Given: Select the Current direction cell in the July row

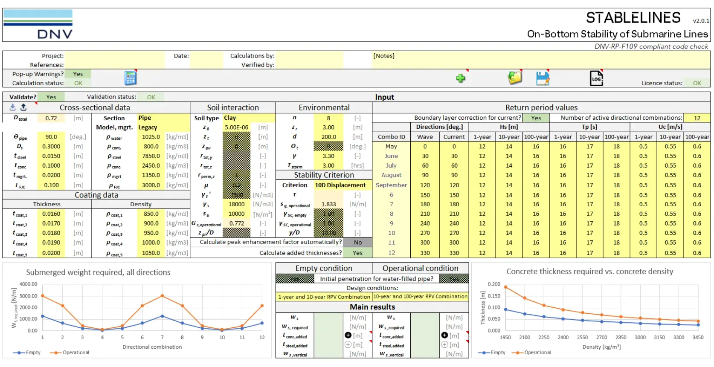Looking at the screenshot, I should coord(454,166).
